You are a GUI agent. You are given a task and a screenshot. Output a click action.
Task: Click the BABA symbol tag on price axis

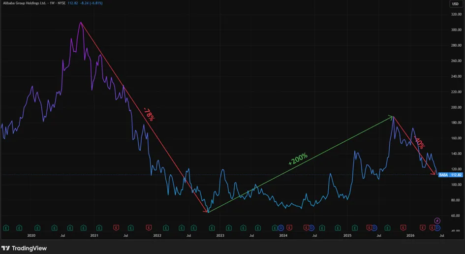(x=443, y=175)
